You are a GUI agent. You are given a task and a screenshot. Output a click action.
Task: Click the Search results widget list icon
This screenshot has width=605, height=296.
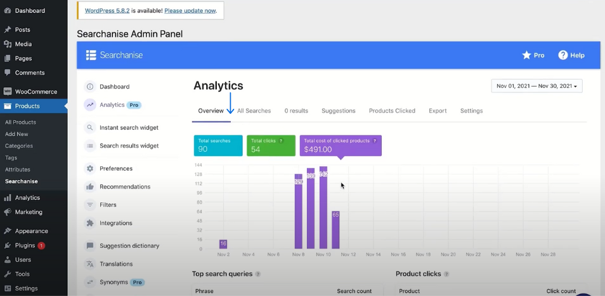90,146
